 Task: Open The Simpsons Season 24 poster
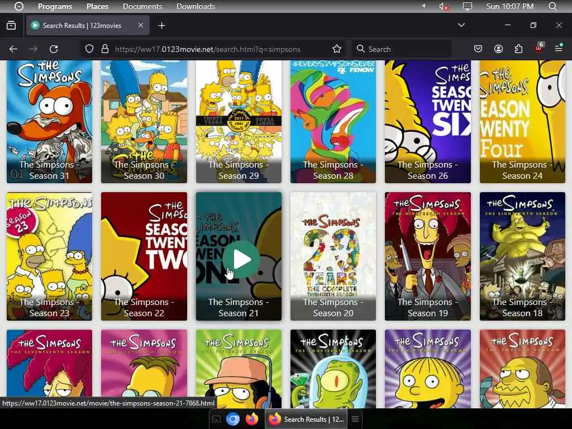tap(522, 121)
